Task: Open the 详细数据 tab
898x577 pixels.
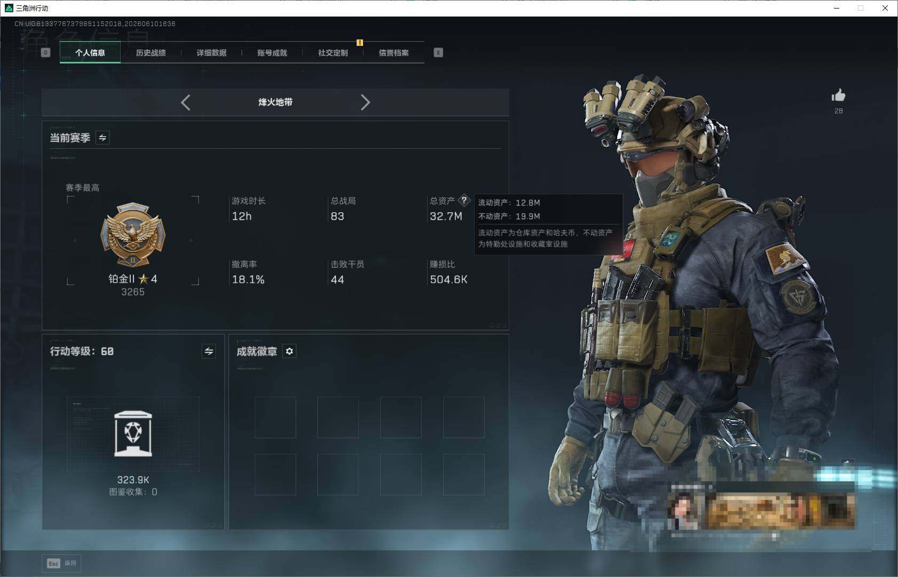Action: 211,52
